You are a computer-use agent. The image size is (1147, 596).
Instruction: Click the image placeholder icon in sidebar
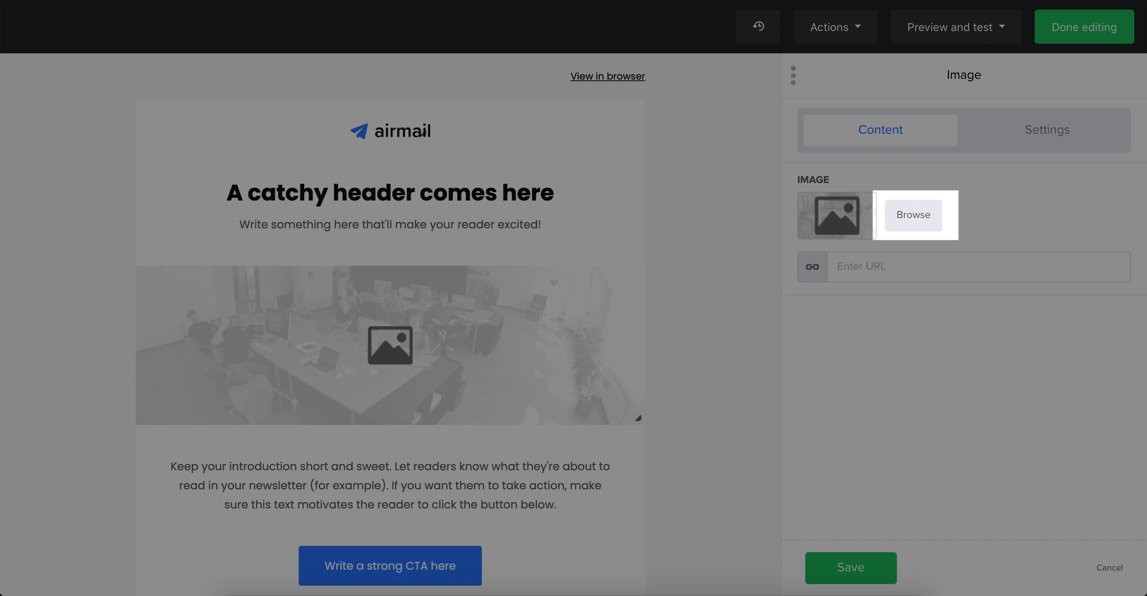(836, 216)
